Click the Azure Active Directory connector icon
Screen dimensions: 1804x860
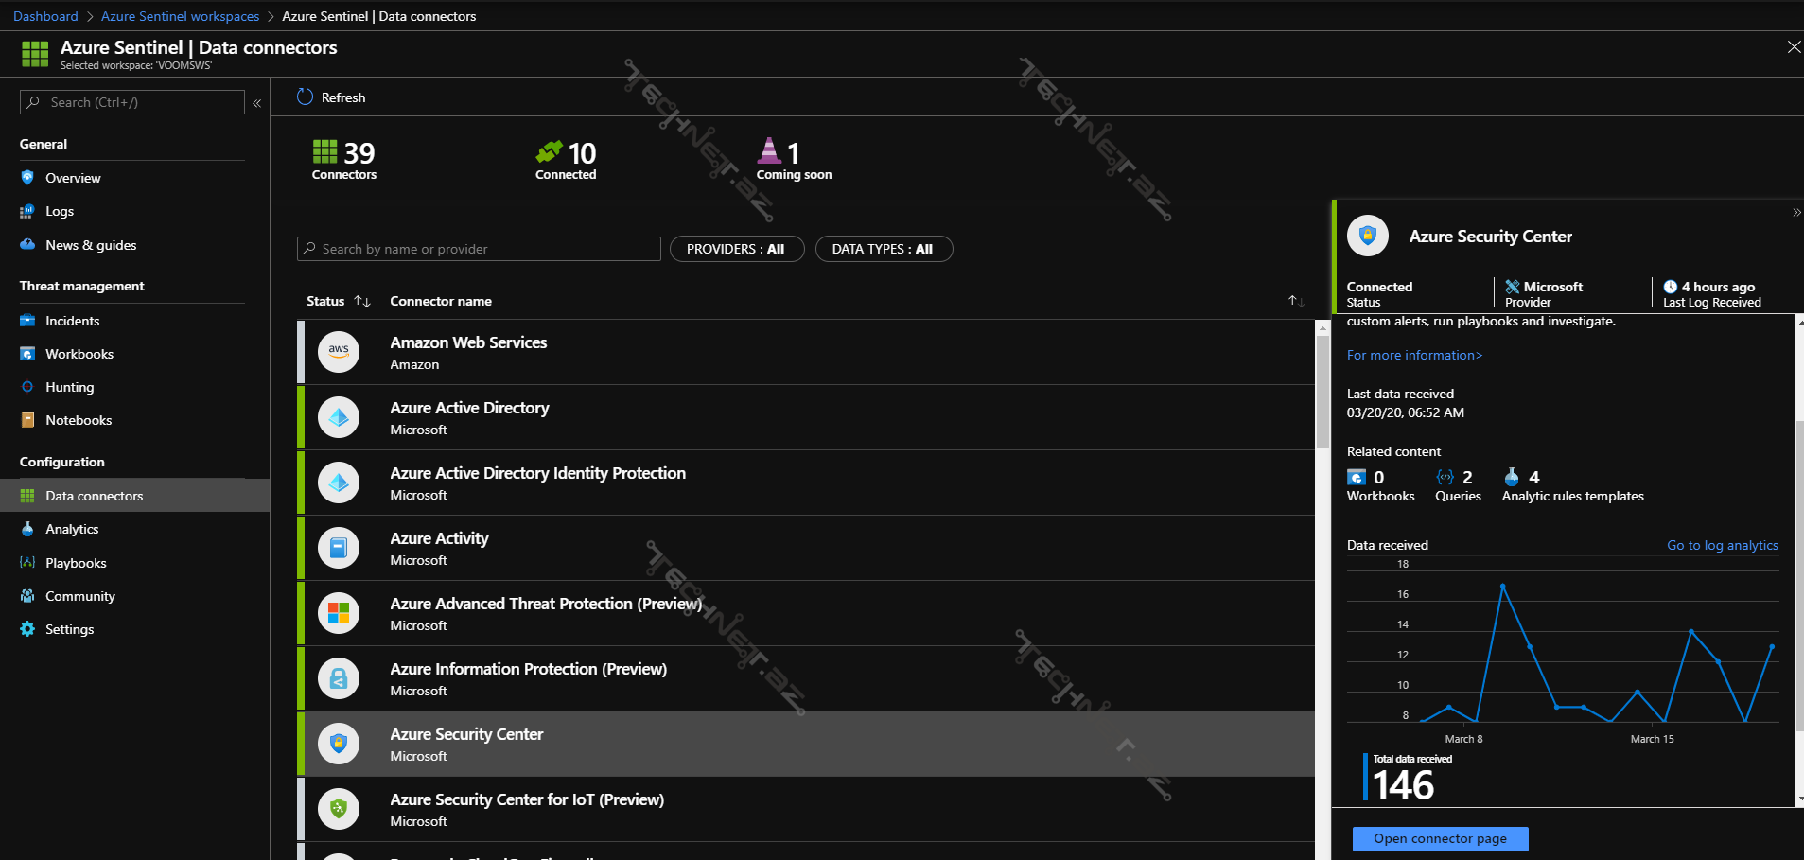point(339,417)
